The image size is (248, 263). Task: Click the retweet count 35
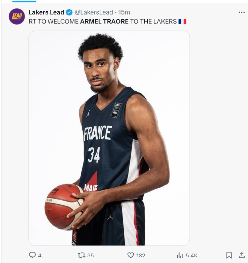click(x=91, y=256)
